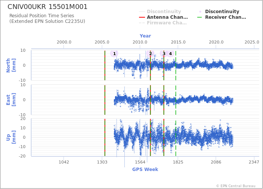Click the 2086 GPS week tick label
The width and height of the screenshot is (263, 189).
tap(216, 162)
